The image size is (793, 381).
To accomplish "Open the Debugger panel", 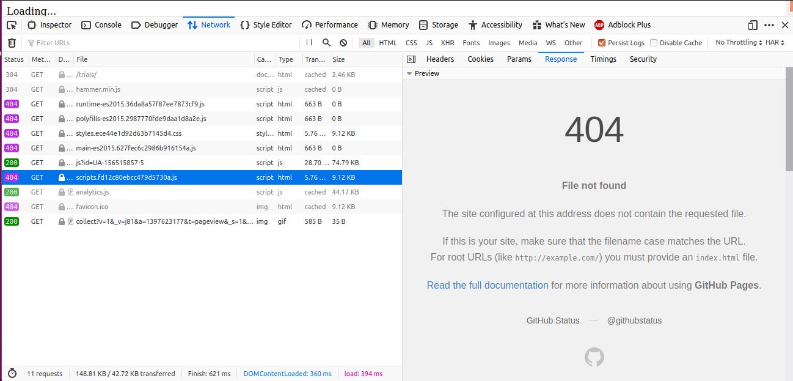I will coord(154,25).
